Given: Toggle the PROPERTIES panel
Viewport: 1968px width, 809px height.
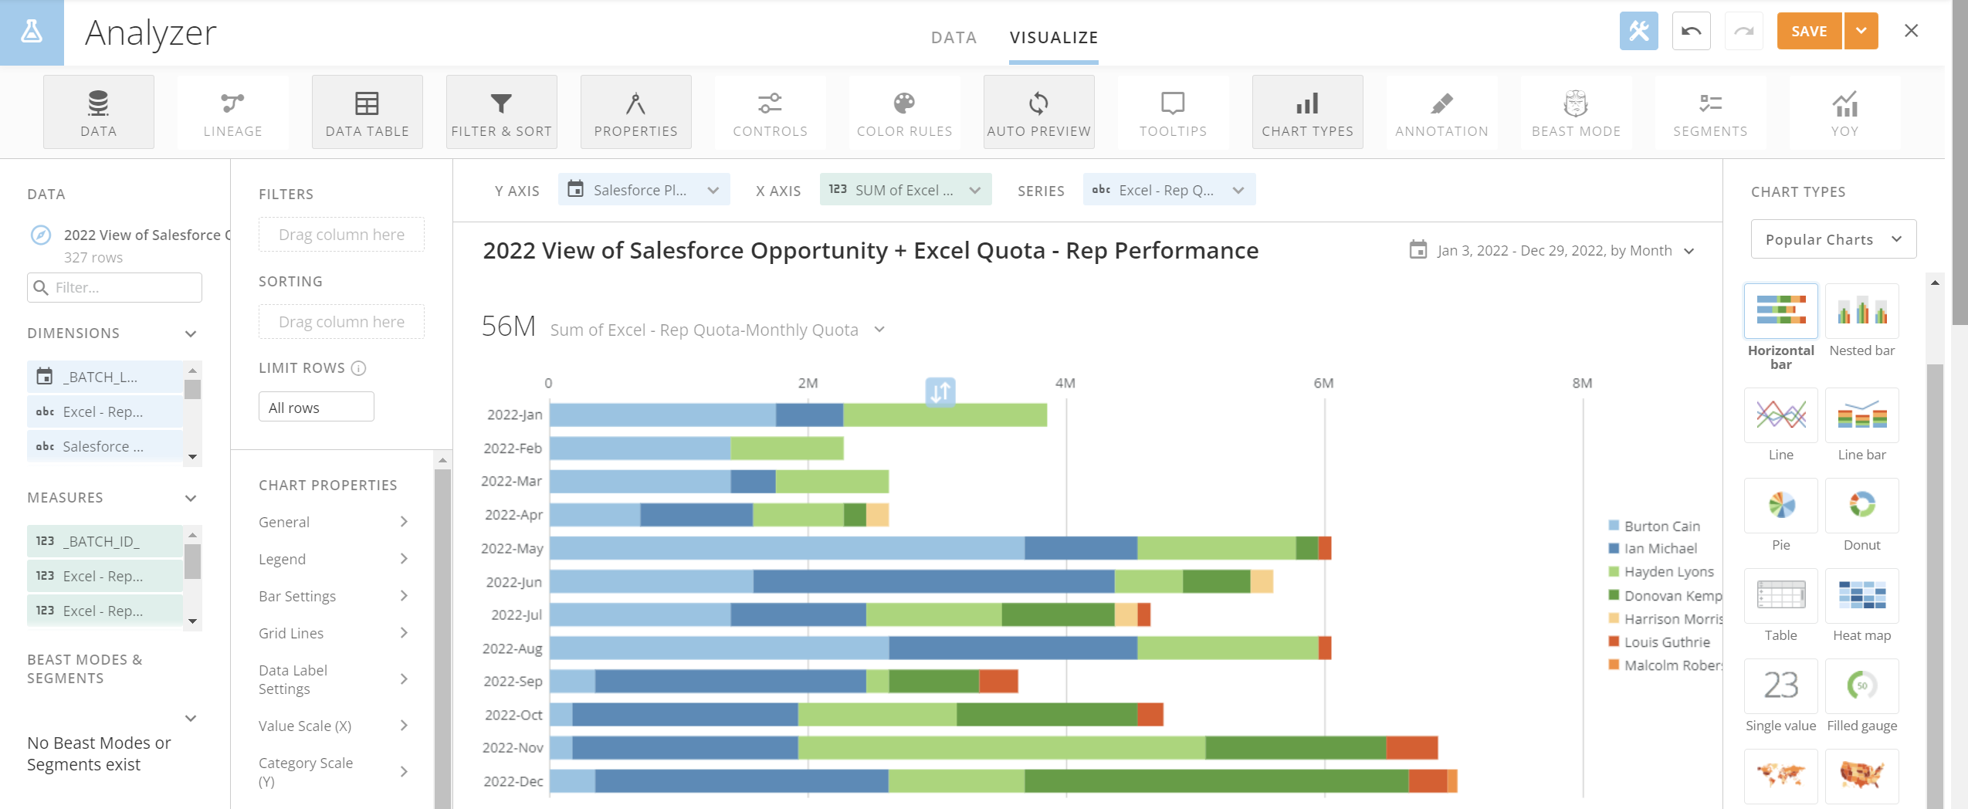Looking at the screenshot, I should (635, 112).
